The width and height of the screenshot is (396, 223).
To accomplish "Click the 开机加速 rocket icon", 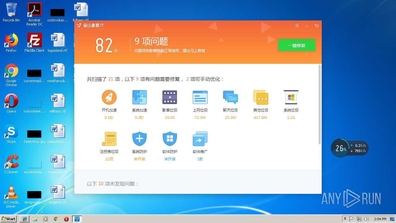I will click(x=109, y=97).
